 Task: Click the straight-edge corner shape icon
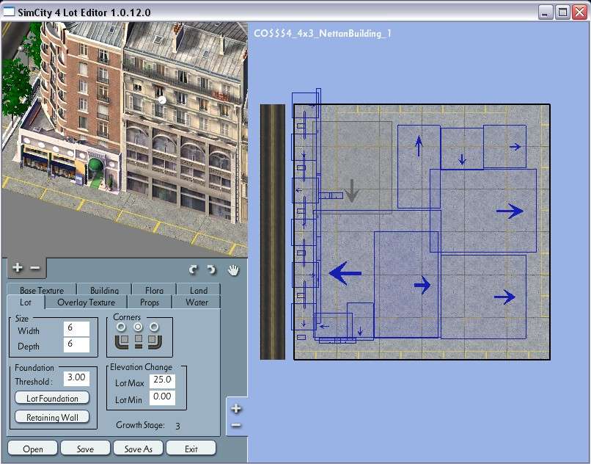[139, 341]
